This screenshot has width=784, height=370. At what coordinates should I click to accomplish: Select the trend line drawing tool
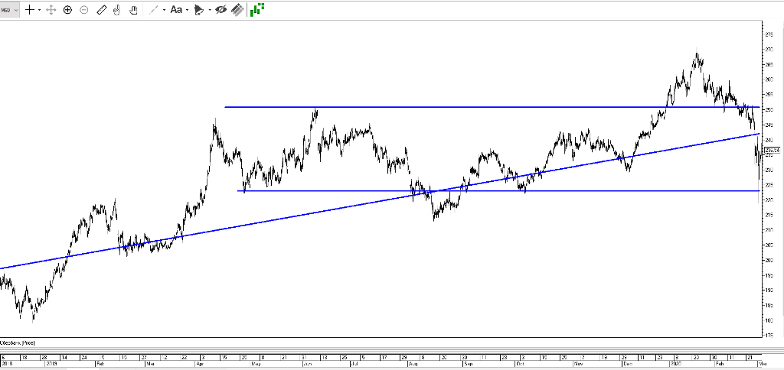(x=153, y=10)
